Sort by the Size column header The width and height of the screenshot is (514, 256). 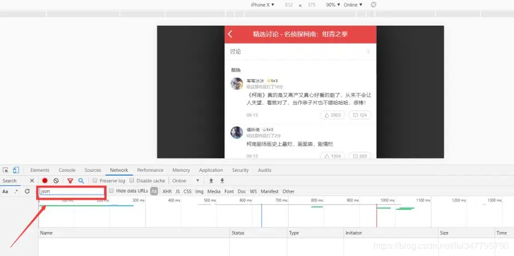pyautogui.click(x=467, y=233)
